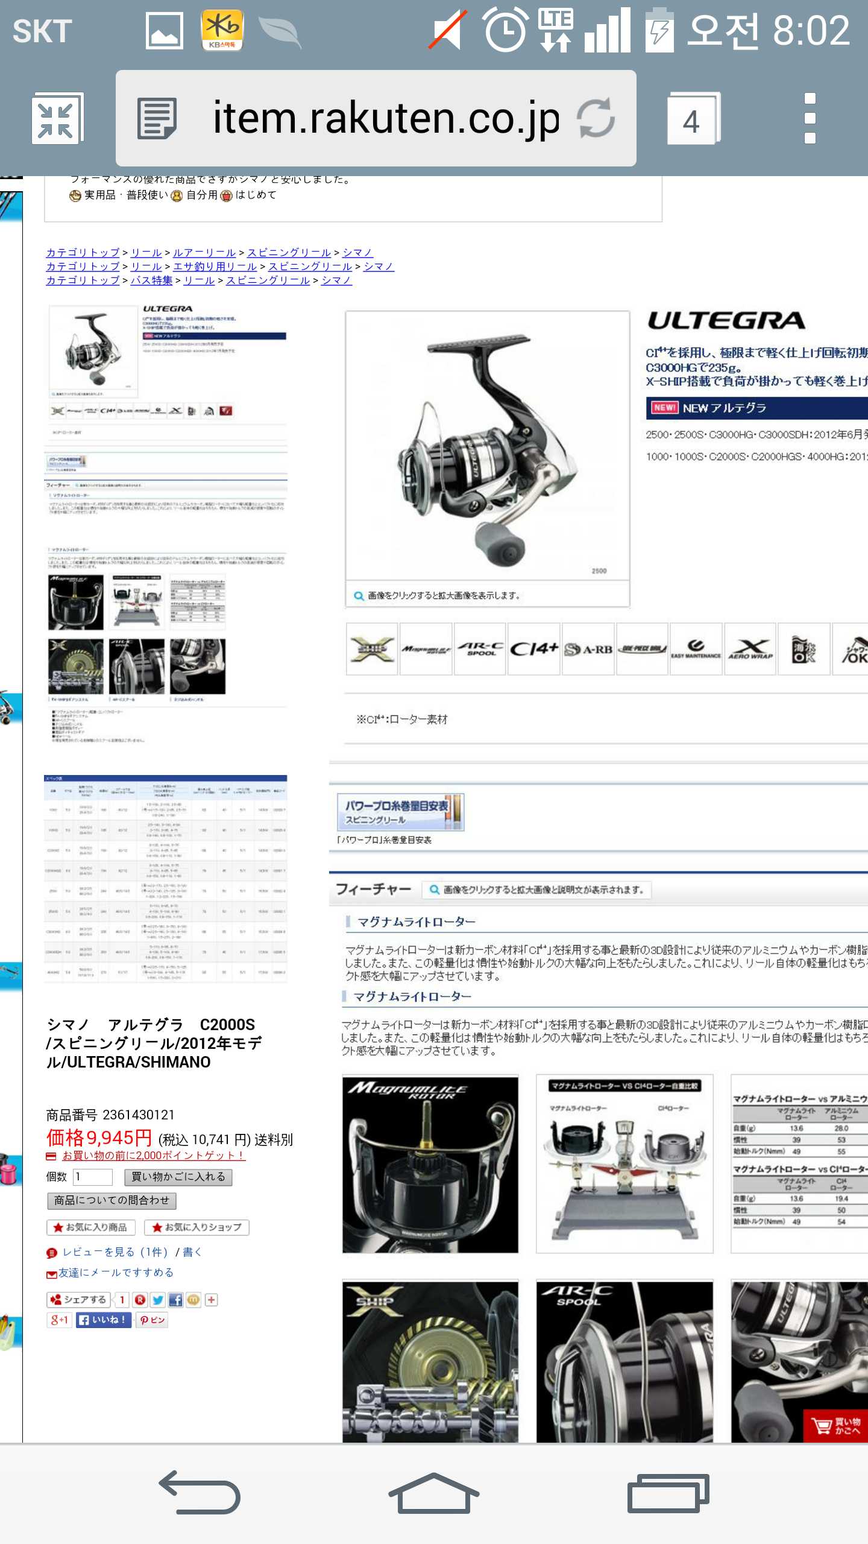Screen dimensions: 868x1544
Task: Add item with 買い物かごに入れる button
Action: tap(178, 1177)
